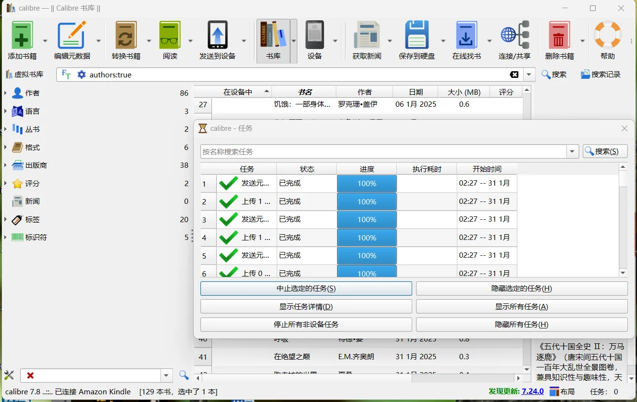Screen dimensions: 637x402
Task: Click the red X icon in tag browser search box
Action: pyautogui.click(x=30, y=376)
